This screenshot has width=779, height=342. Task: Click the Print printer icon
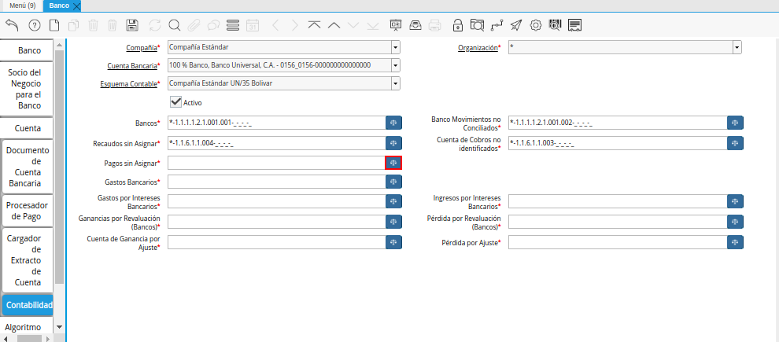click(434, 25)
